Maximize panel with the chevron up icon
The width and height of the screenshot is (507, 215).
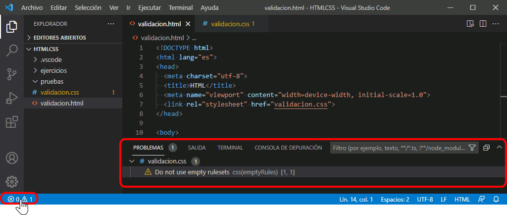pos(499,148)
